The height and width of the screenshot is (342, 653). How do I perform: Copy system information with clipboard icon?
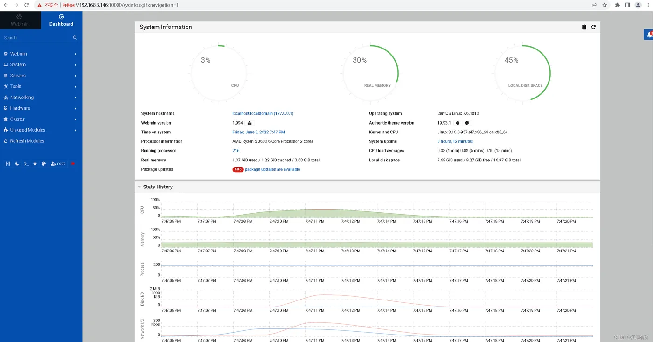coord(584,27)
